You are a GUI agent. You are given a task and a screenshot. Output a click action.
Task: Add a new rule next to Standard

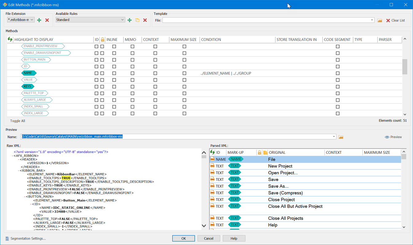coord(130,20)
